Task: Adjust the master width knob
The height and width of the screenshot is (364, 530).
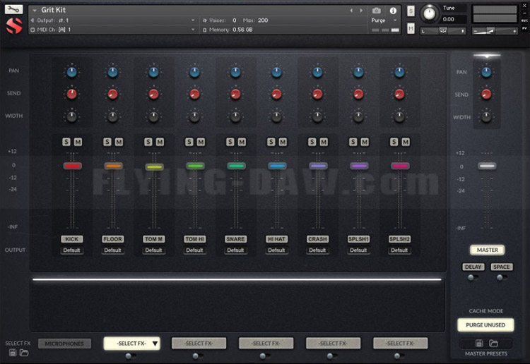Action: [486, 117]
